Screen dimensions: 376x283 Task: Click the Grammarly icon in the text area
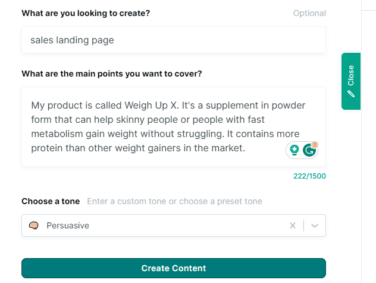(308, 151)
